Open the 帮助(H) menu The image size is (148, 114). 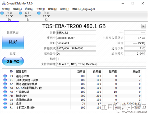click(65, 9)
